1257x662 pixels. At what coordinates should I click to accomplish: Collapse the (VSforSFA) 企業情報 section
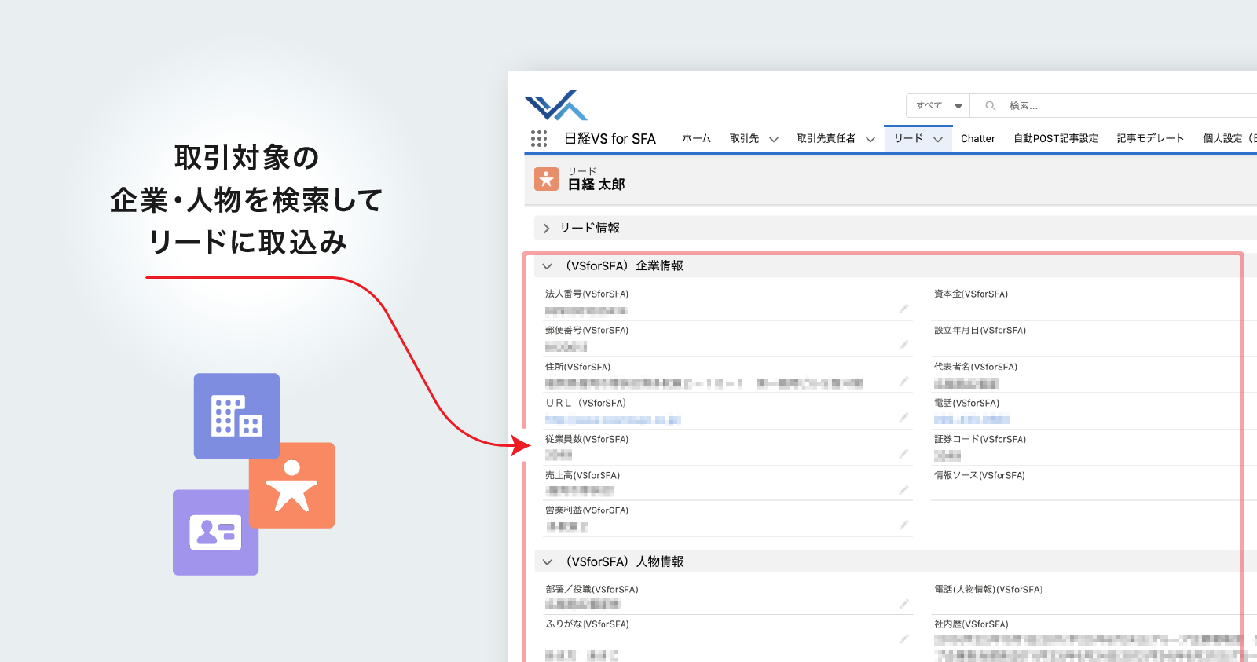(547, 266)
